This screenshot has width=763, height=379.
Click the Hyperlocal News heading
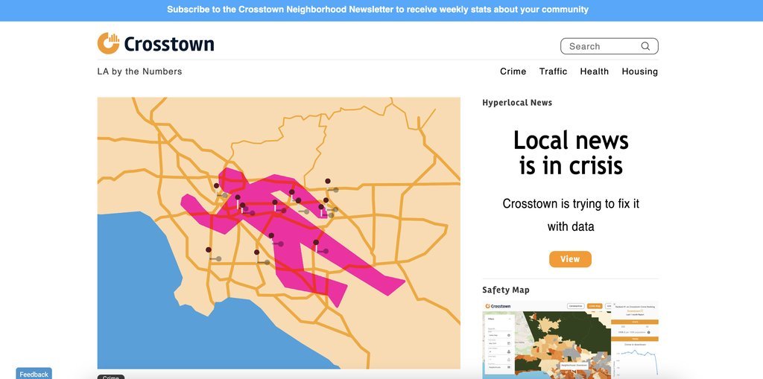tap(517, 103)
